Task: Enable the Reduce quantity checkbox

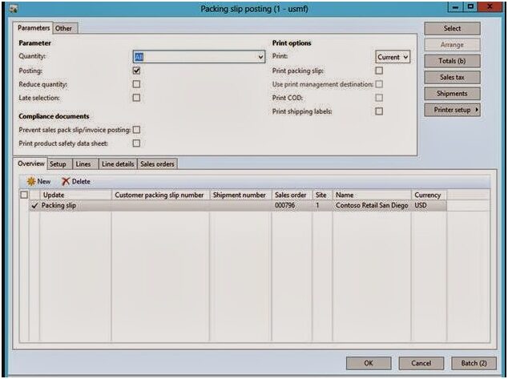Action: point(136,84)
